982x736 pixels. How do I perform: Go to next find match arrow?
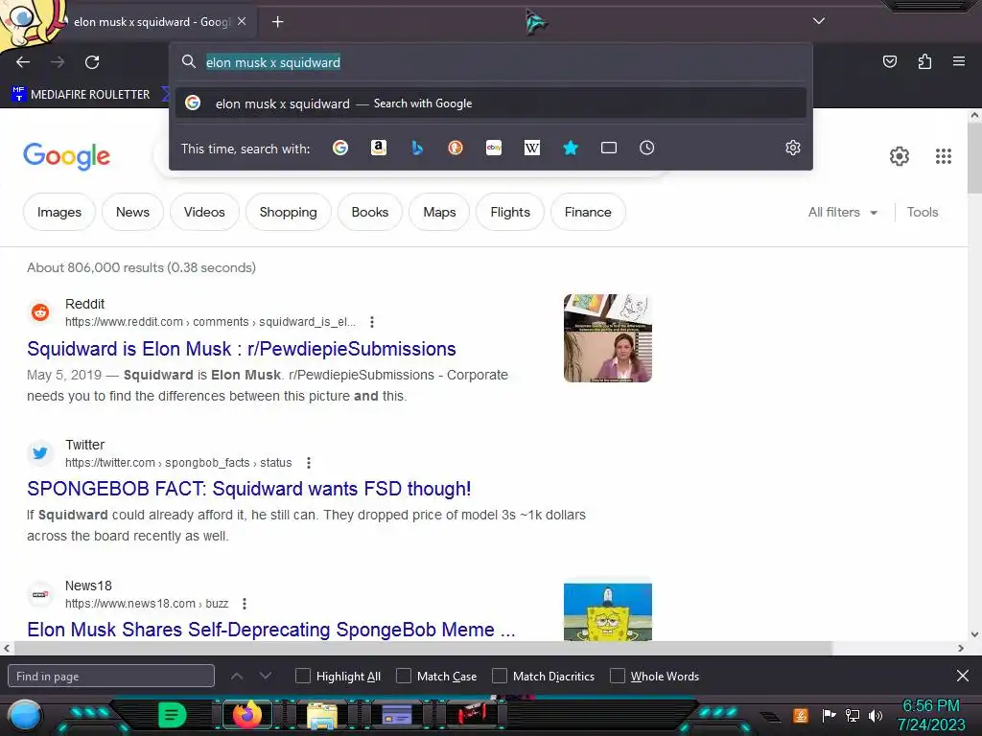pos(266,676)
